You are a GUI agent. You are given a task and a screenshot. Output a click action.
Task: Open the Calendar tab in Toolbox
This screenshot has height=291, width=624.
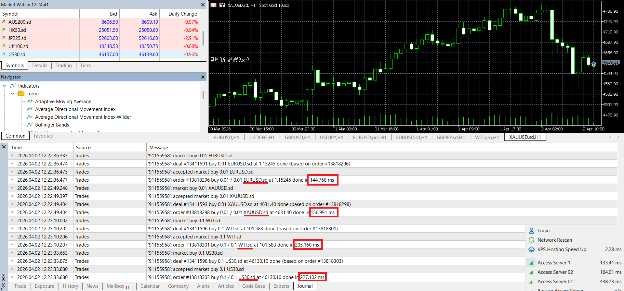point(150,286)
